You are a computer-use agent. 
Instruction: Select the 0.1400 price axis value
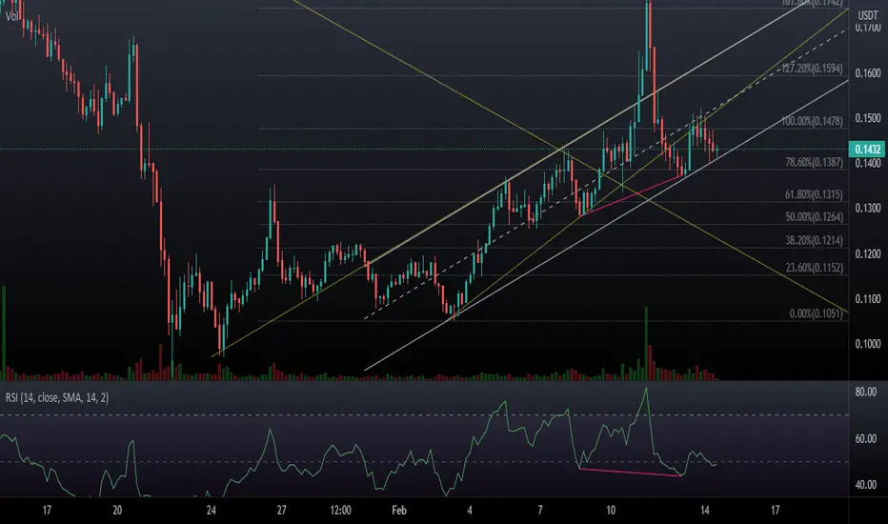868,163
